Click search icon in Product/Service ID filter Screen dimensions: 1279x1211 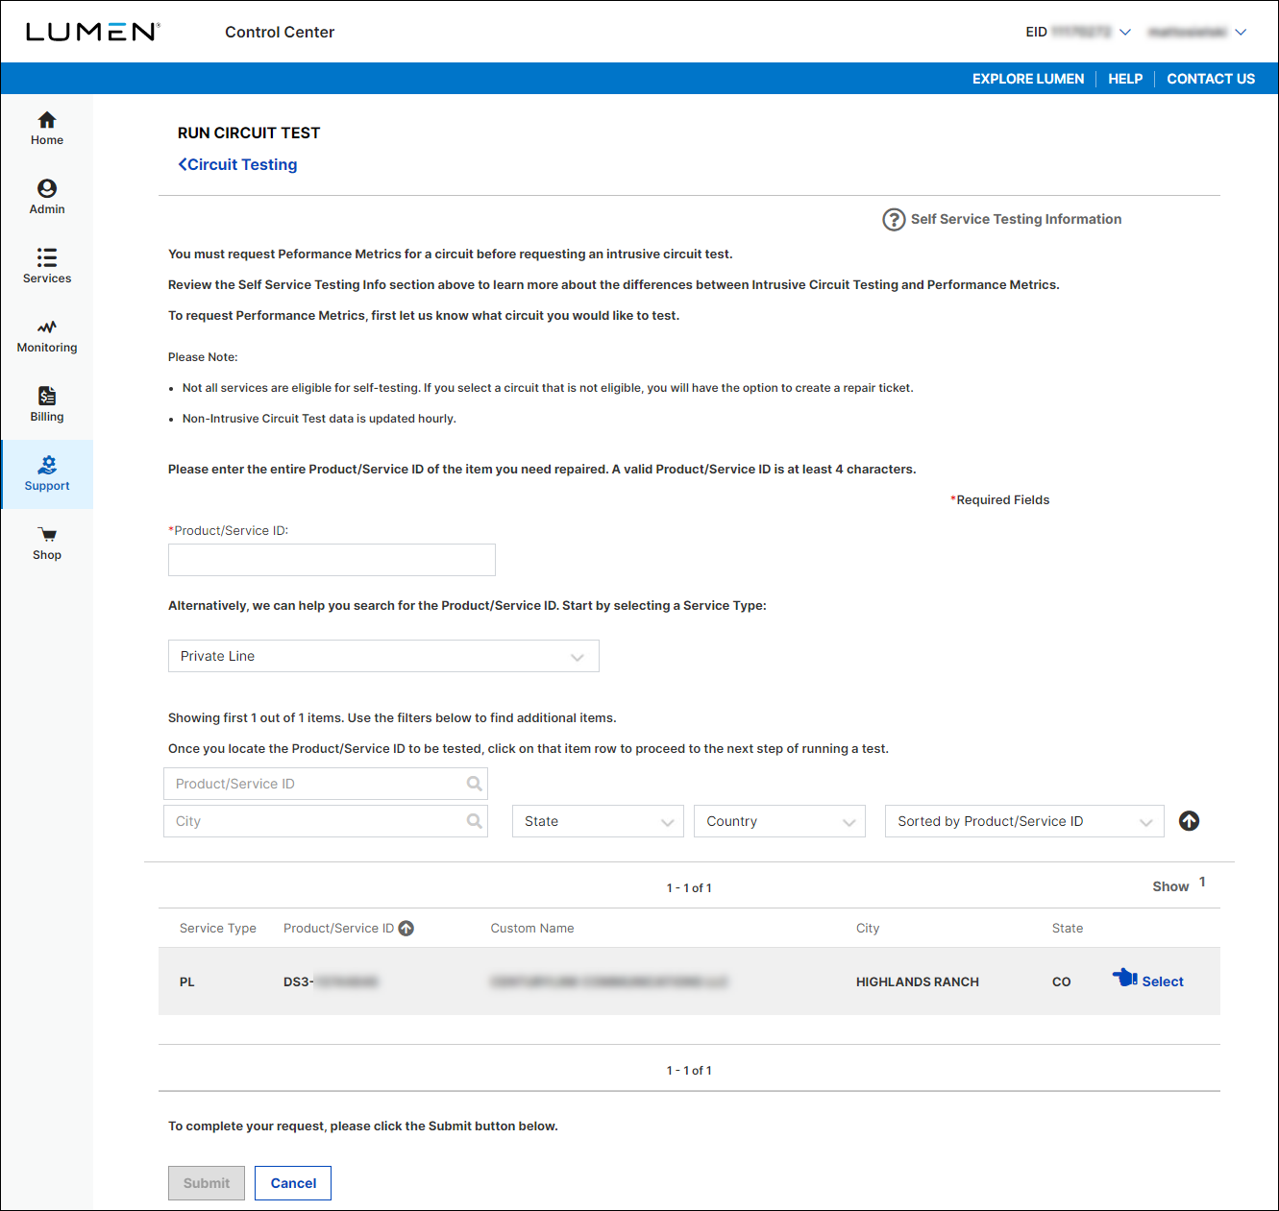click(x=474, y=784)
